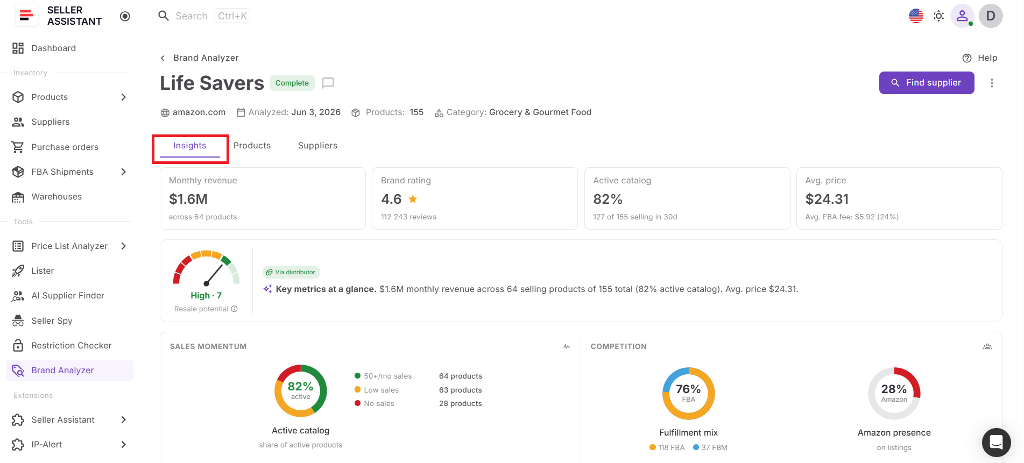Click the Seller Assistant logo icon
Image resolution: width=1024 pixels, height=463 pixels.
click(26, 16)
